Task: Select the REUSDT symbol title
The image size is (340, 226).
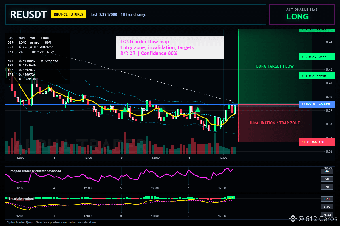Action: point(29,15)
